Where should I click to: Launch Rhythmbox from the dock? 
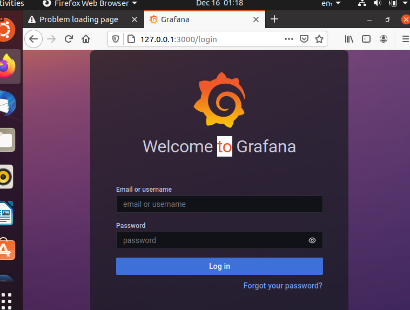click(6, 177)
